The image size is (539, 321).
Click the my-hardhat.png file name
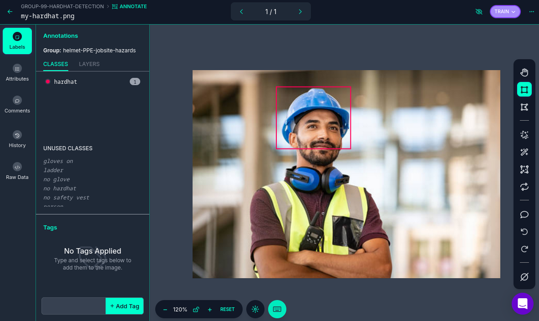coord(48,16)
